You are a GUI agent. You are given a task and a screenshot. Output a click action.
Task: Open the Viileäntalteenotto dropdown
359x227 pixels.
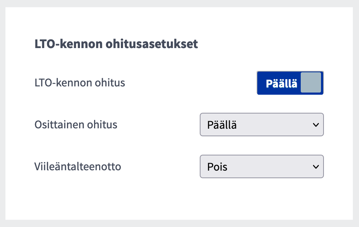tap(261, 167)
